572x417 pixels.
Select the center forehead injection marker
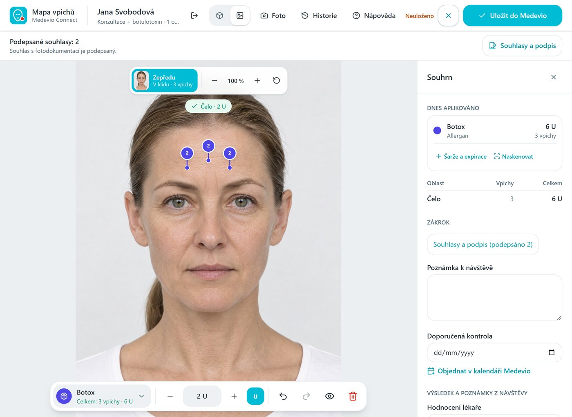208,146
